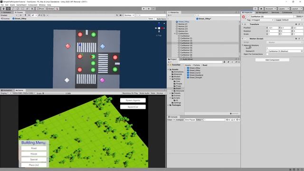Click the scene orientation gizmo
The image size is (304, 171).
click(x=159, y=28)
